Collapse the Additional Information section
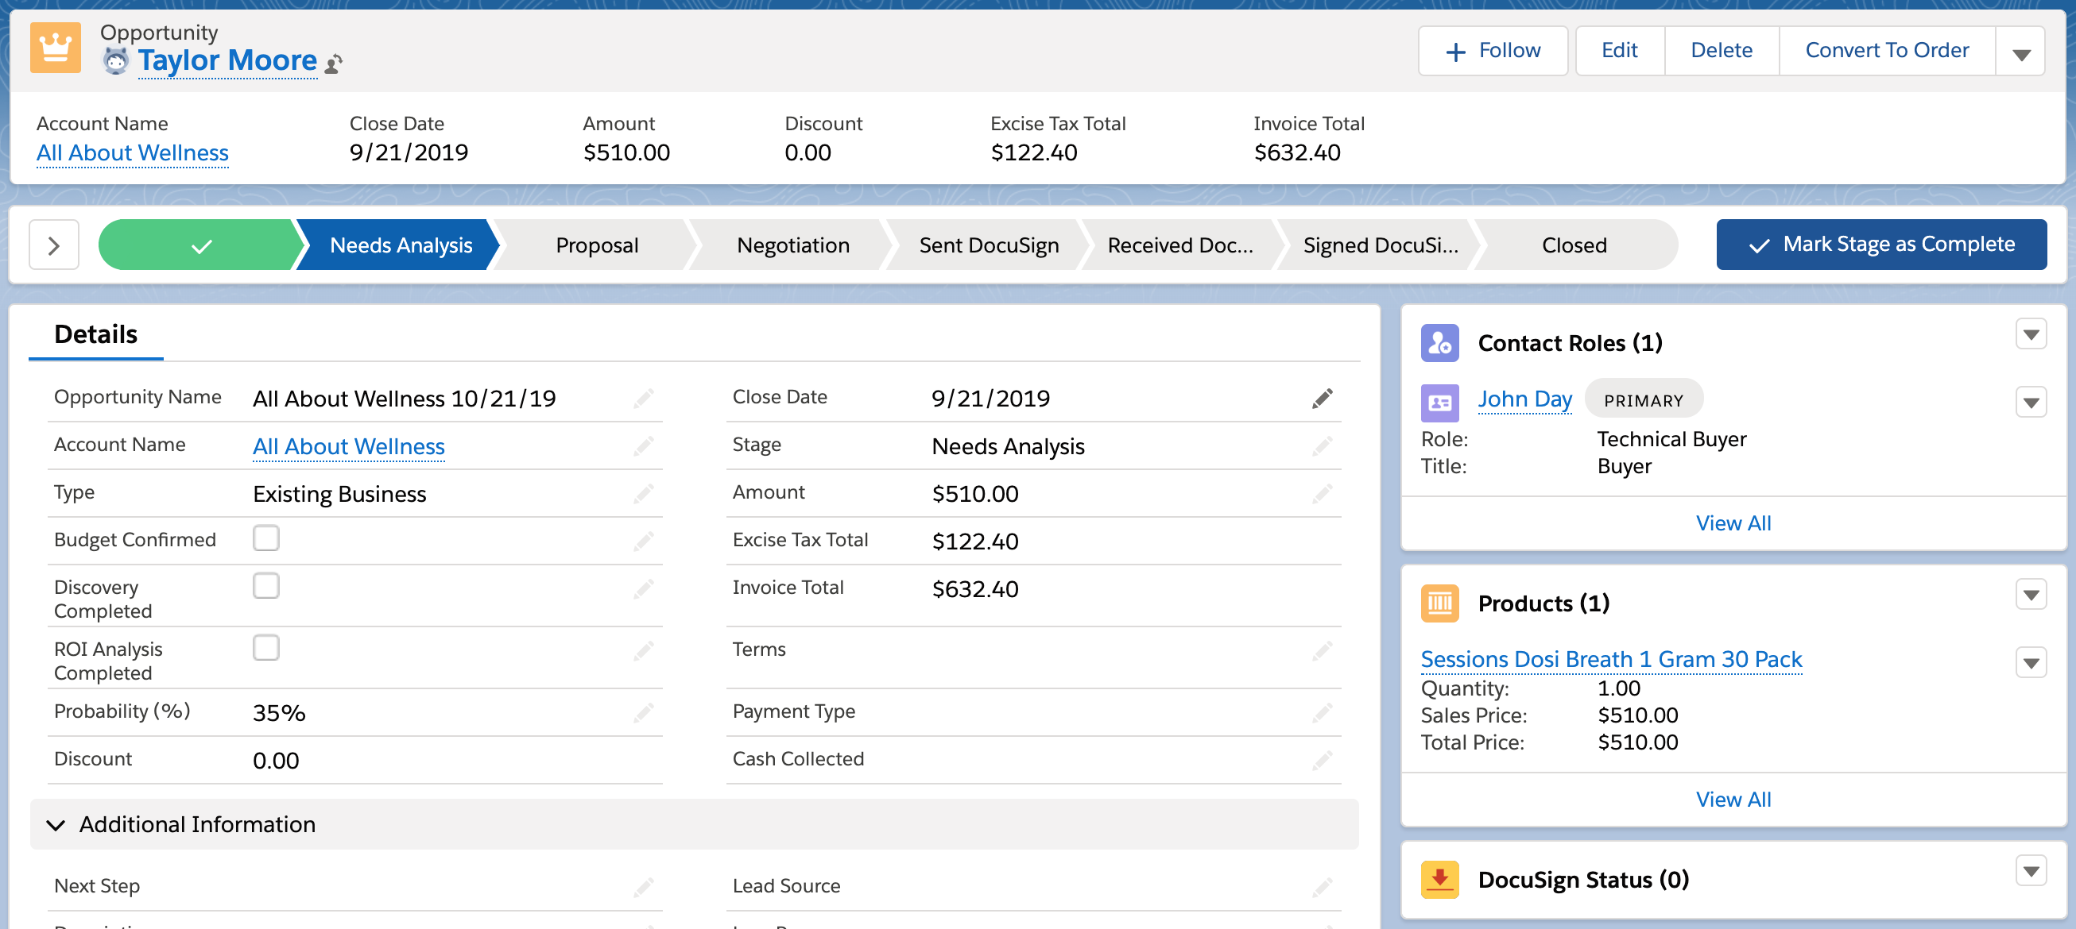 coord(56,824)
